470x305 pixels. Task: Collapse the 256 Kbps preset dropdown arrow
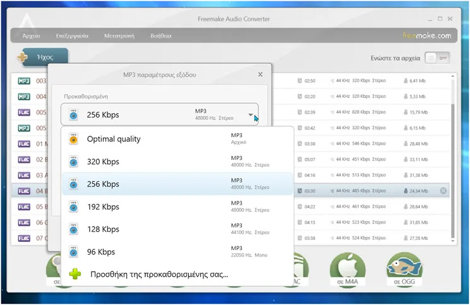click(250, 115)
